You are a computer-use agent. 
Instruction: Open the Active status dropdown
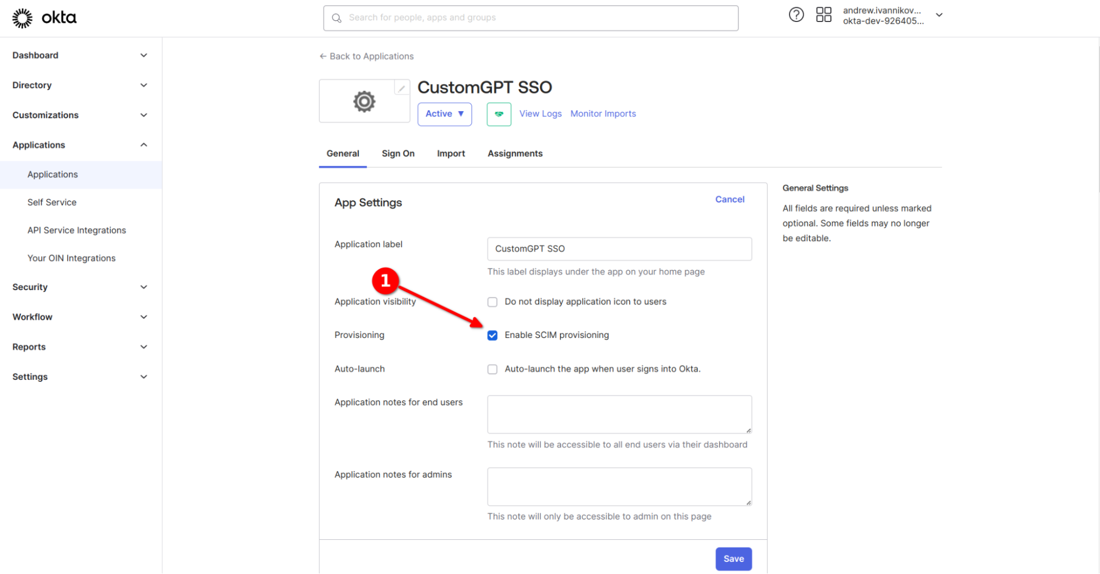point(444,114)
